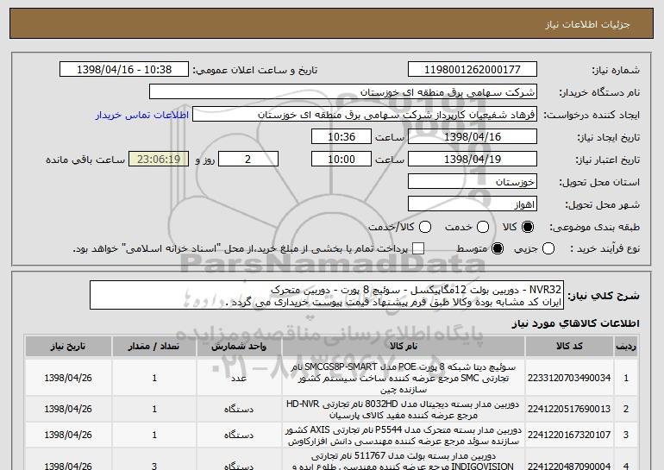
Task: Click the remaining time countdown 23:06:19
Action: click(159, 160)
